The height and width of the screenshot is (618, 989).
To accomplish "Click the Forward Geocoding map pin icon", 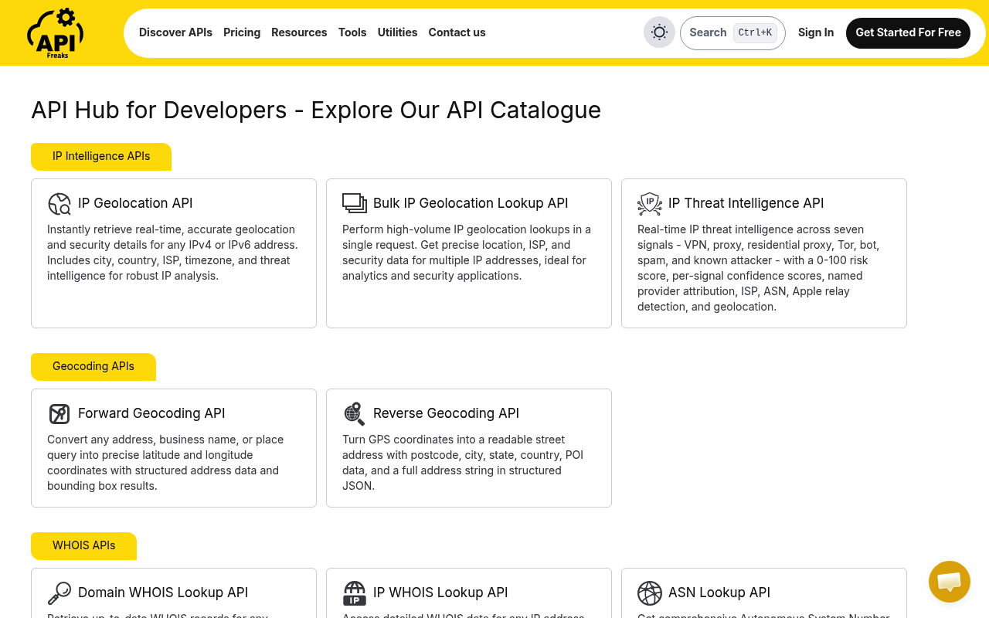I will (x=59, y=414).
